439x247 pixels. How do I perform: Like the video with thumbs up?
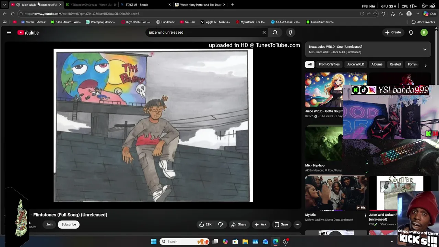point(205,224)
